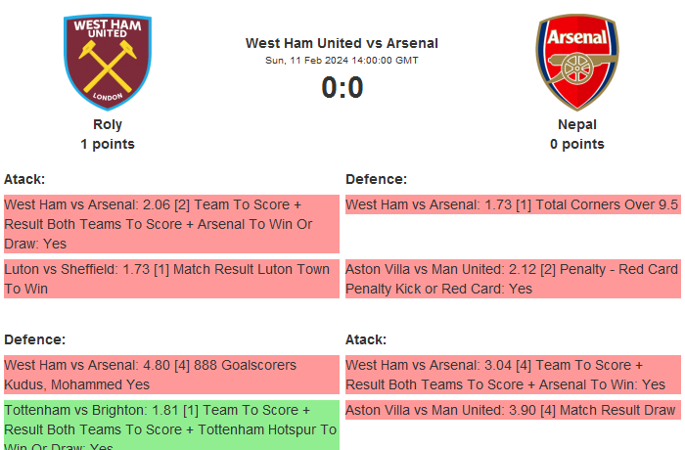Select the West Ham United vs Arsenal title
The width and height of the screenshot is (685, 450).
click(342, 43)
